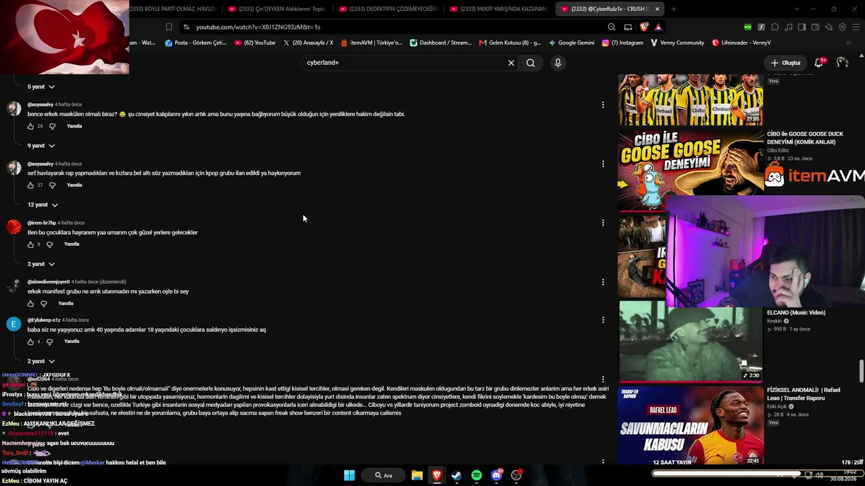Click the Oluştur create button
Image resolution: width=865 pixels, height=486 pixels.
coord(785,63)
